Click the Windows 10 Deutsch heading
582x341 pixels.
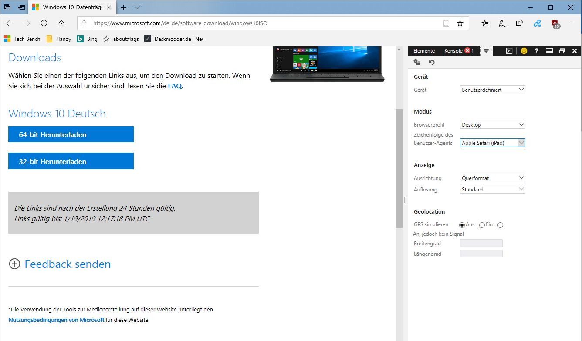pyautogui.click(x=57, y=114)
